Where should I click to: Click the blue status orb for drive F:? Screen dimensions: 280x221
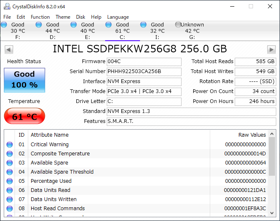[4, 25]
